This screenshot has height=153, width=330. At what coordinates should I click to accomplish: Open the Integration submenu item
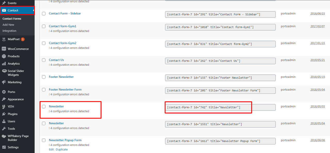(9, 31)
